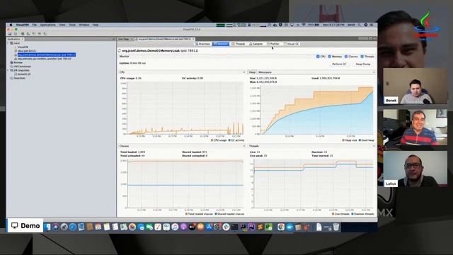Click Lalius's video thumbnail
The width and height of the screenshot is (453, 255).
(x=415, y=169)
